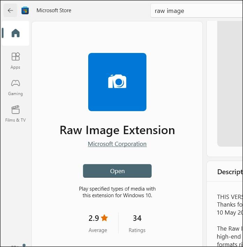Click the gray screenshot preview placeholder
243x247 pixels.
[x=230, y=84]
